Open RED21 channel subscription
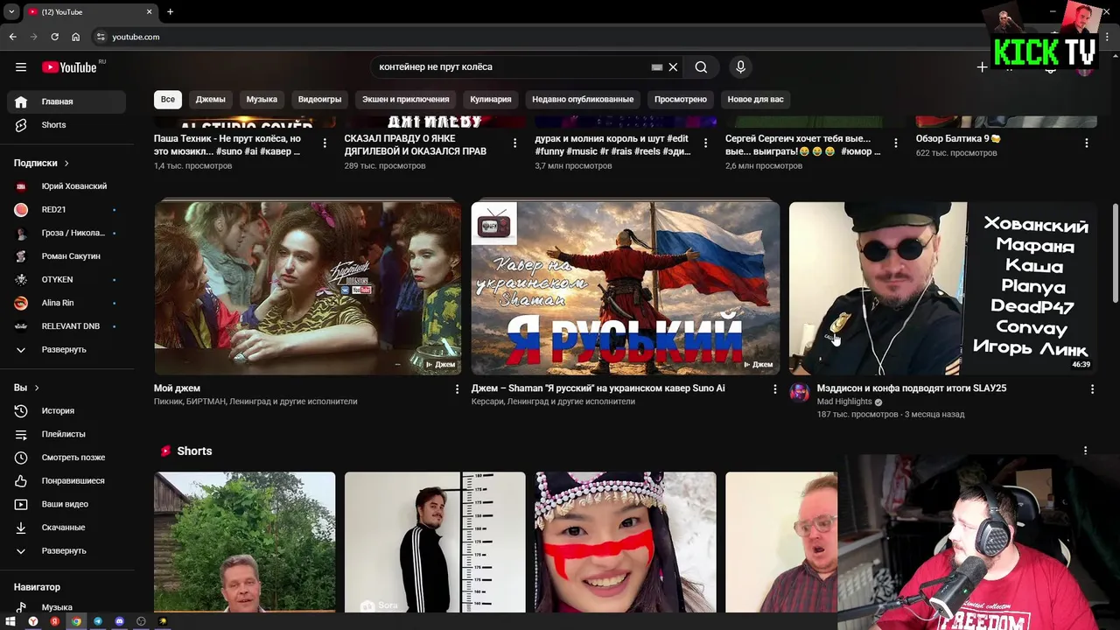 point(66,210)
